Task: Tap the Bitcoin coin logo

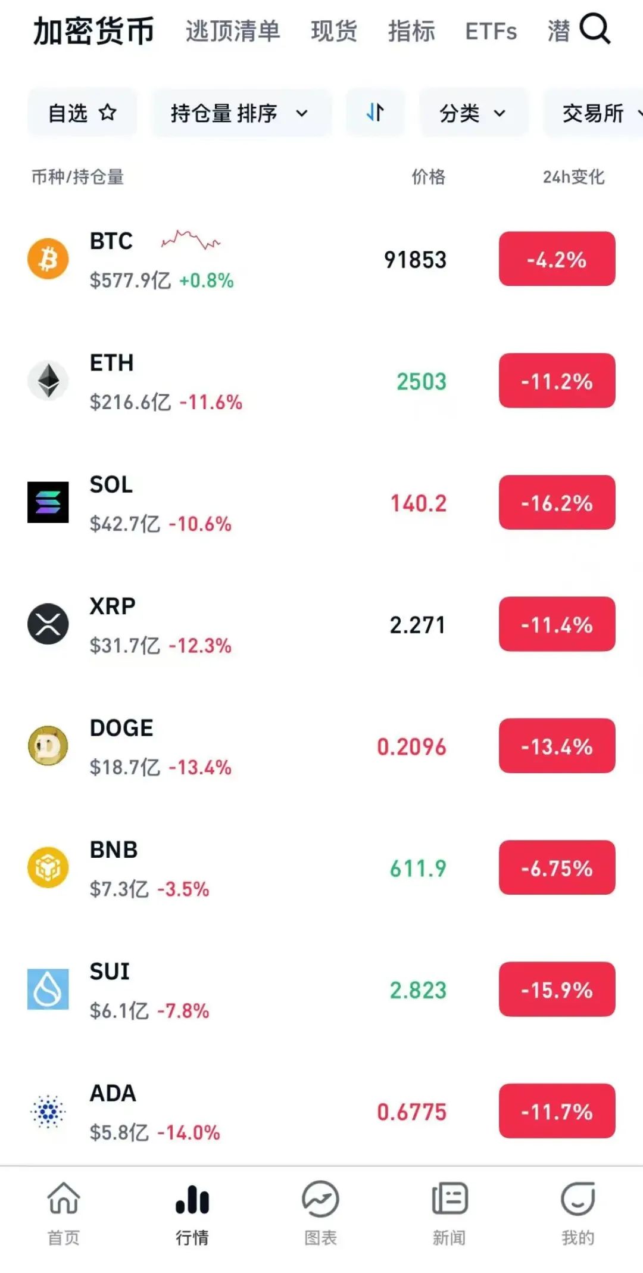Action: pos(48,259)
